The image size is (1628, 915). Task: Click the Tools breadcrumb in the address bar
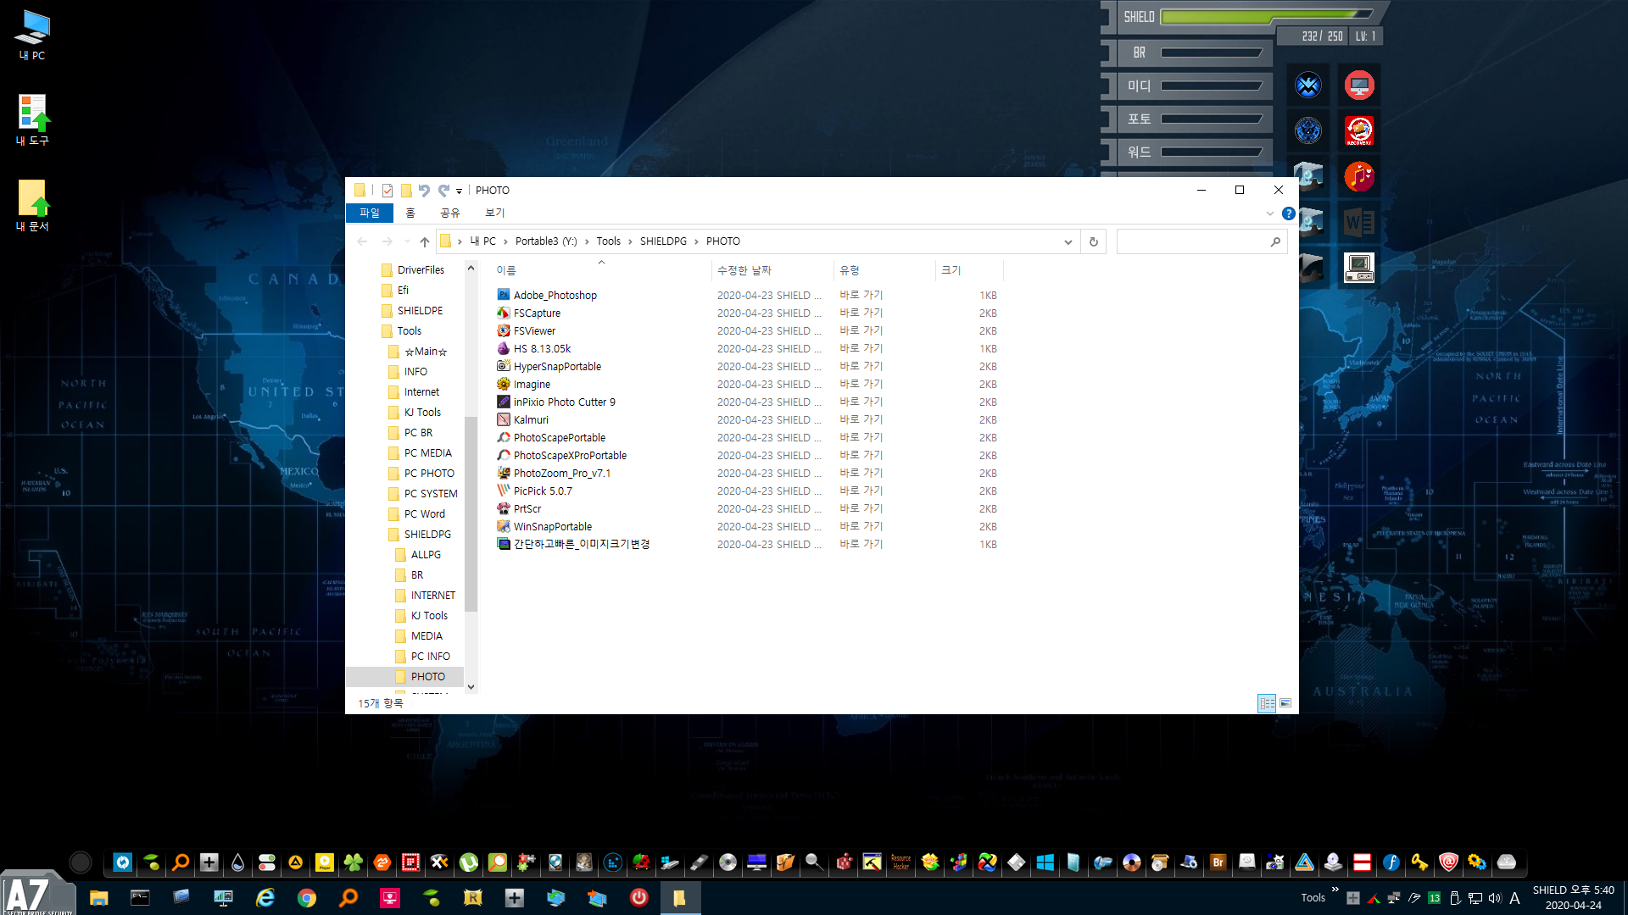tap(608, 241)
